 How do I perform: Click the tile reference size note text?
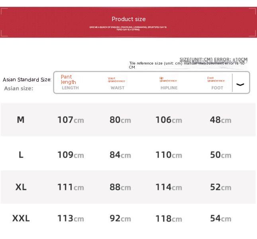(186, 65)
